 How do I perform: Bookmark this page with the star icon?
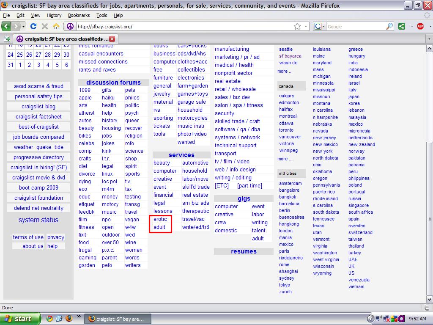[x=297, y=26]
